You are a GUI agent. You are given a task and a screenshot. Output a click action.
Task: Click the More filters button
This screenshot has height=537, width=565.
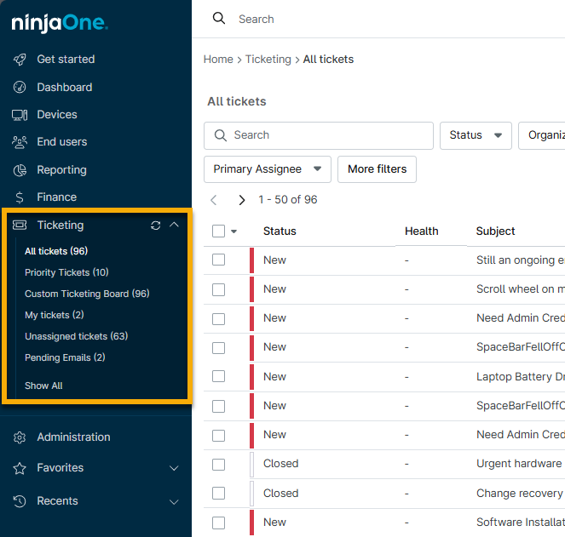pos(377,169)
